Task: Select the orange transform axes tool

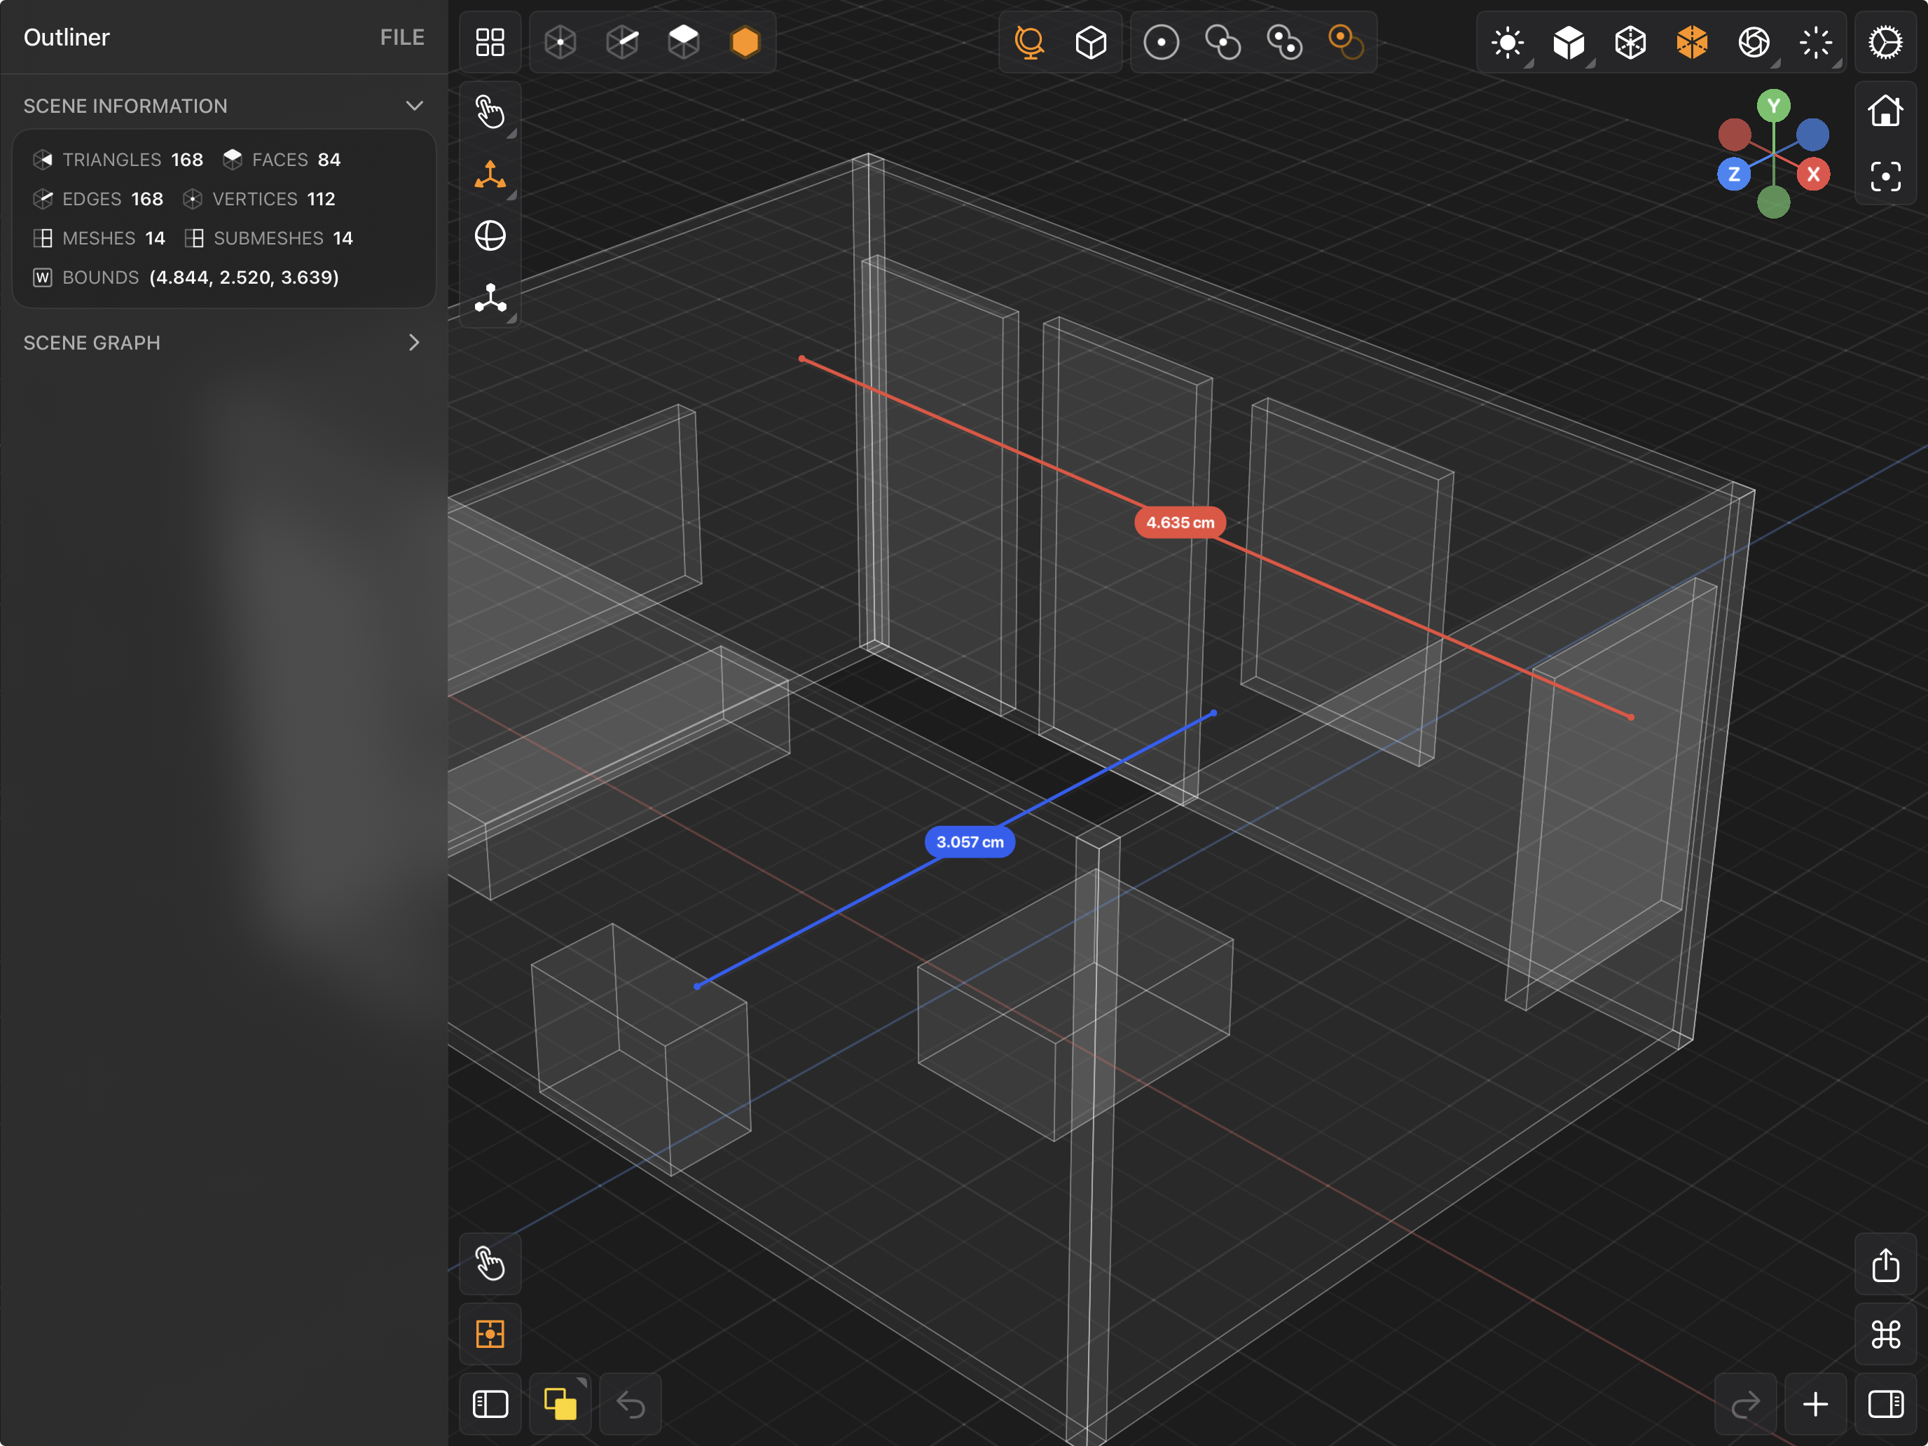Action: [x=490, y=174]
